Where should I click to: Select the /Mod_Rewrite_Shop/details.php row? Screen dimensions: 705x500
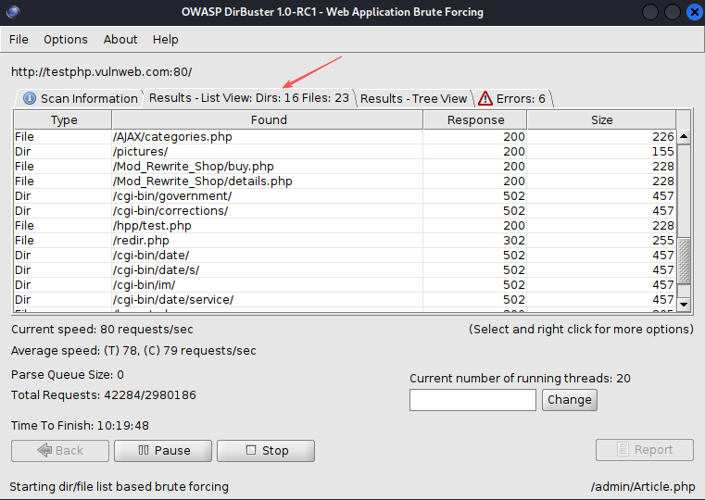(345, 181)
